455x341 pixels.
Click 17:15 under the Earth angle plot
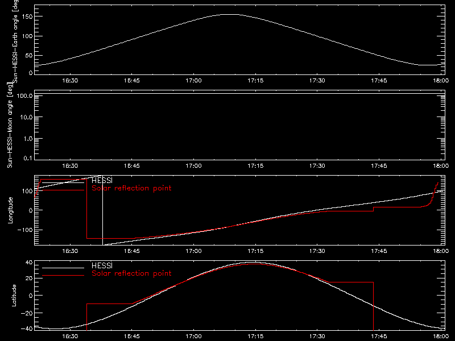(255, 80)
